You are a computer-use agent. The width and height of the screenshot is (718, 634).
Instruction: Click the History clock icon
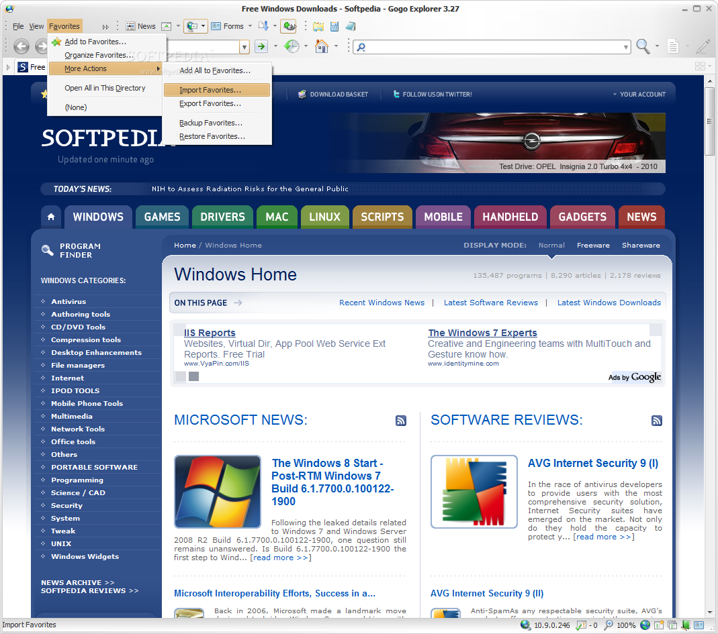[291, 46]
